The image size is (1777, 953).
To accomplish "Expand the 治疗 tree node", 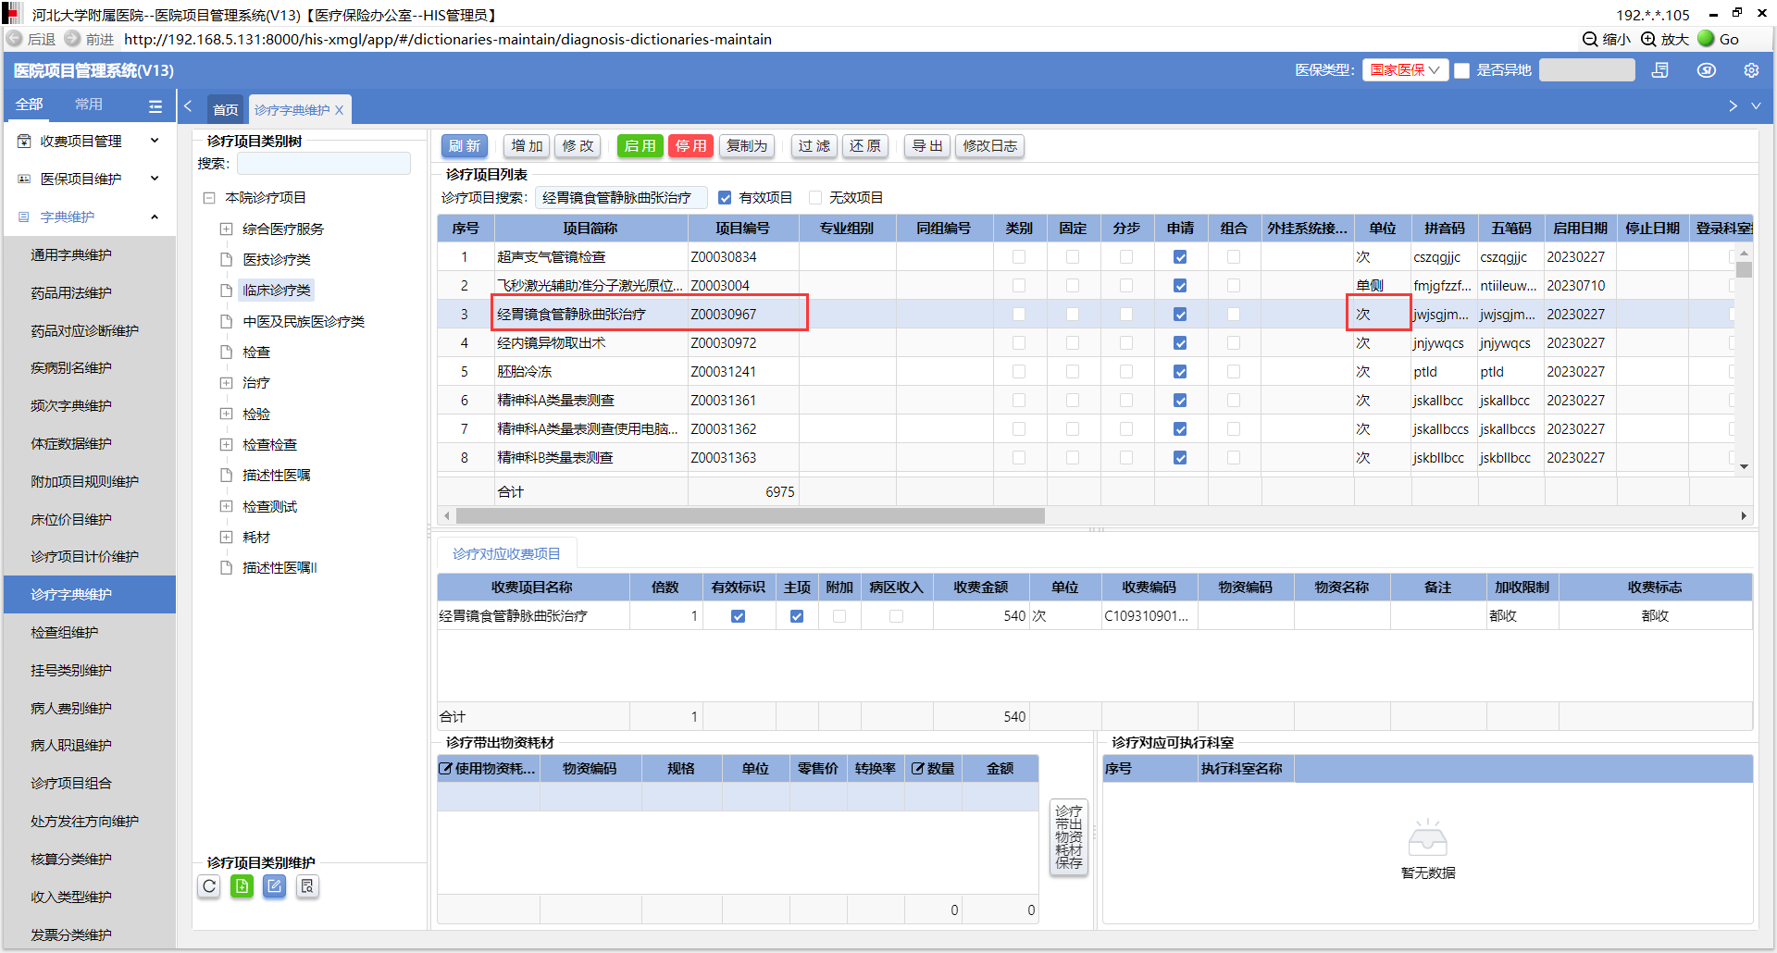I will point(226,383).
